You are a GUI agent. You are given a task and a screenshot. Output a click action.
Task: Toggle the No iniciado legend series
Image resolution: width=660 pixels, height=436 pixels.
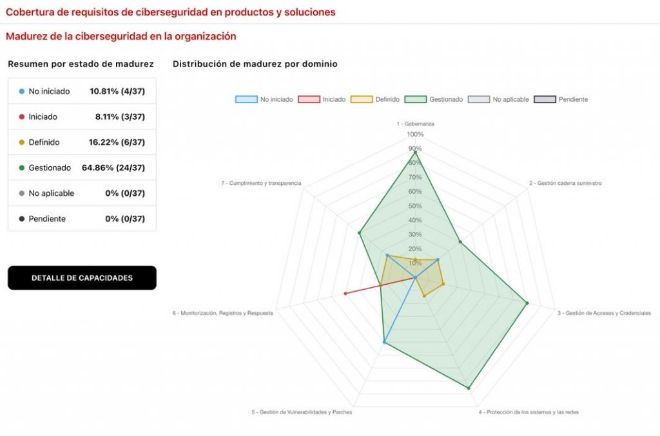264,99
